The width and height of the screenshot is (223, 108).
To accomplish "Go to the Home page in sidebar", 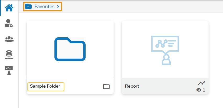I will (x=9, y=8).
